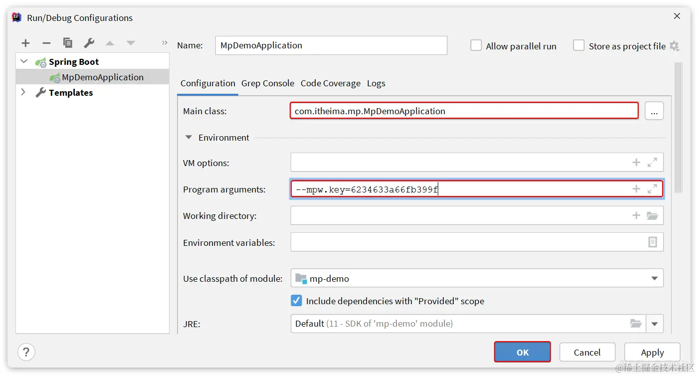The image size is (698, 376).
Task: Uncheck Include dependencies with "Provided" scope
Action: 297,301
